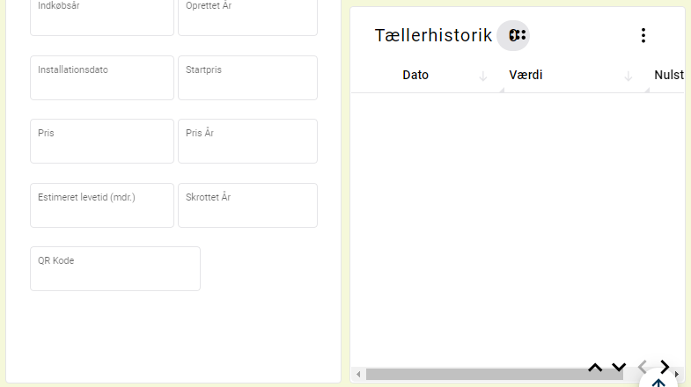Click the horizontal scrollbar's left arrow

(358, 374)
